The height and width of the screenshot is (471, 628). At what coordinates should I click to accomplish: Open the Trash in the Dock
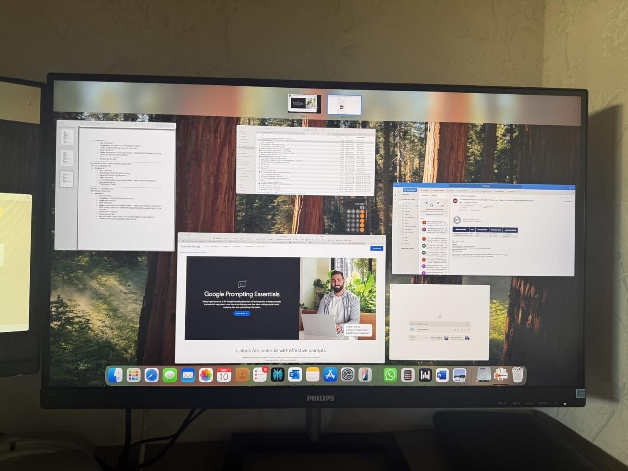[x=518, y=375]
